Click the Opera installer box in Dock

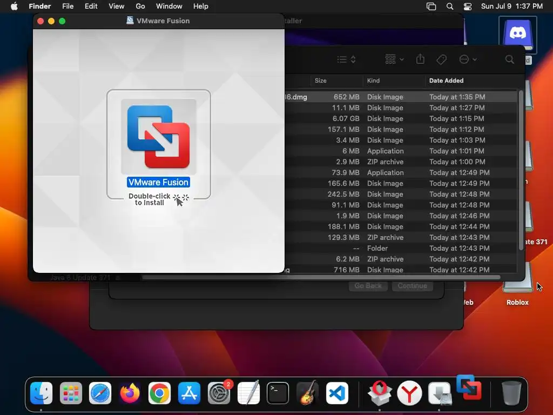(380, 393)
